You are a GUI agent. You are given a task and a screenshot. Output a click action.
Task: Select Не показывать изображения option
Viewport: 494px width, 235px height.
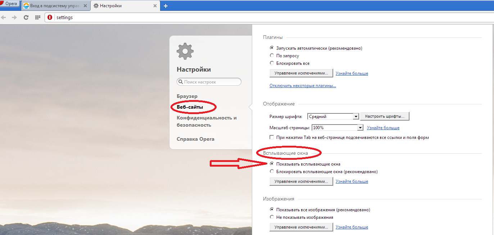pos(272,217)
